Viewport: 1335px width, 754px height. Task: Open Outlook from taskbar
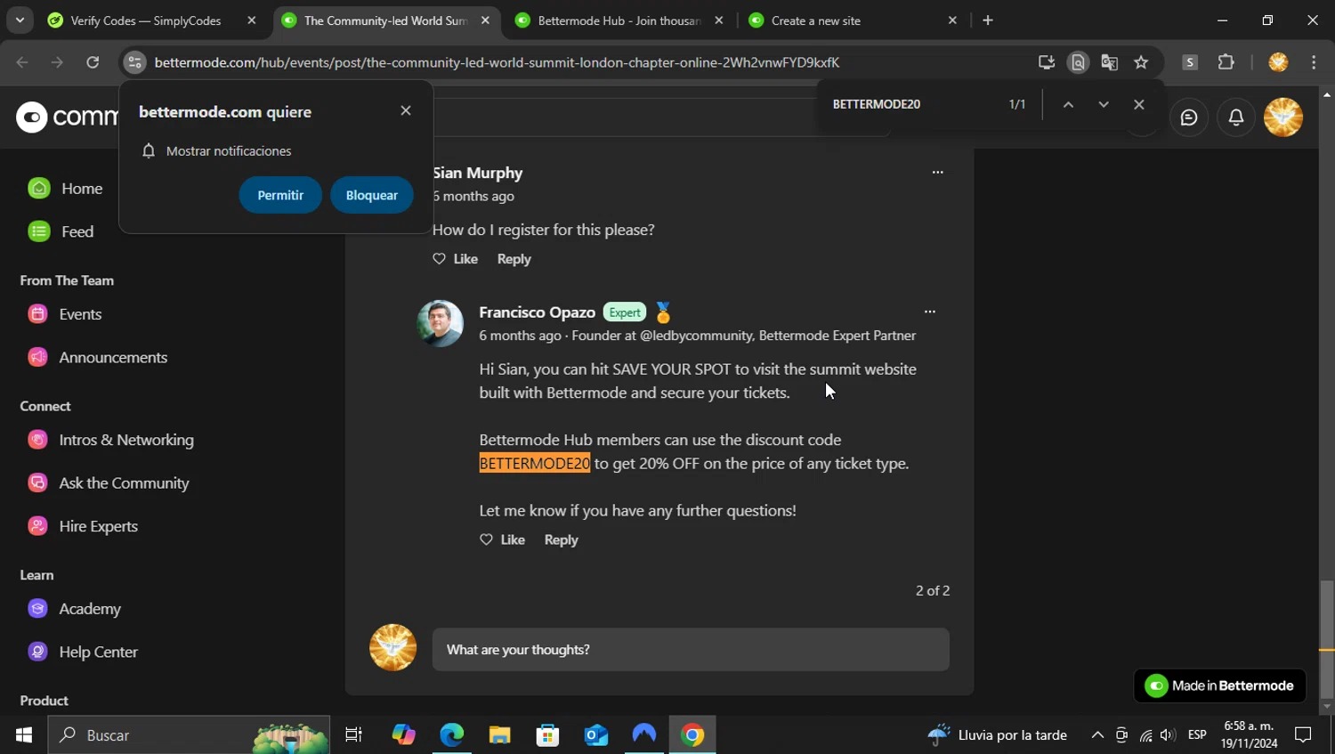(595, 735)
